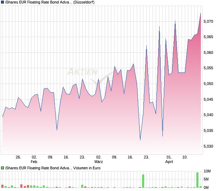217x191 pixels.
Task: Select the 5,040 price axis label
Action: click(208, 115)
